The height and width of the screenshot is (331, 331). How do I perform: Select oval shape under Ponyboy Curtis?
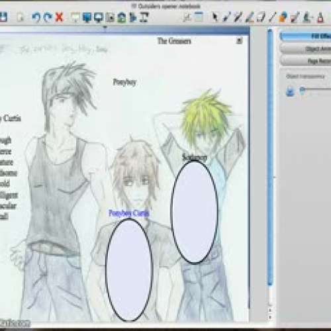click(x=129, y=269)
